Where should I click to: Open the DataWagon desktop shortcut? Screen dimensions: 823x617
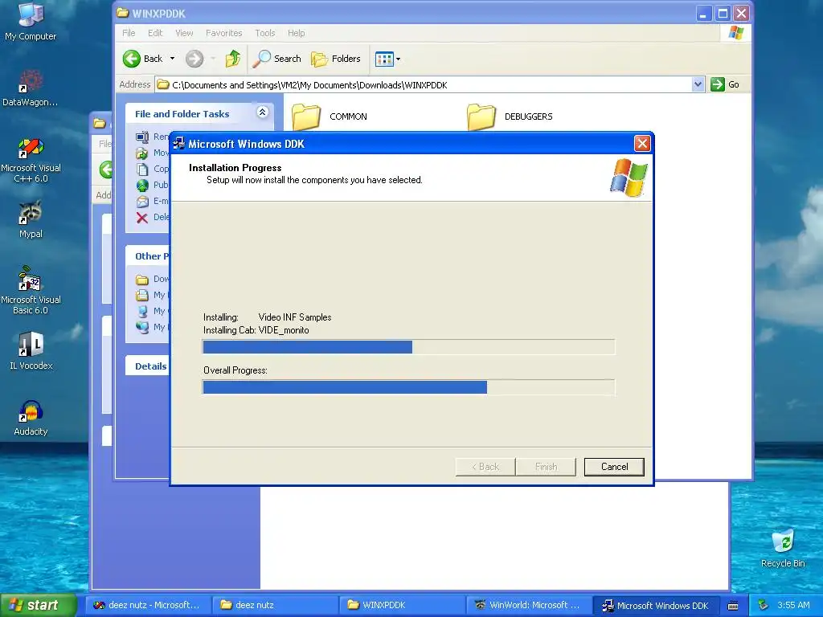click(31, 88)
